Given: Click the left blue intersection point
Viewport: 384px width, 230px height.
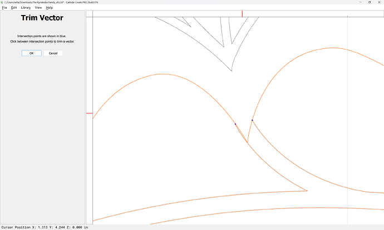Looking at the screenshot, I should 235,124.
